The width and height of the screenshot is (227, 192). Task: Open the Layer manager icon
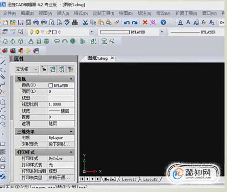click(5, 32)
